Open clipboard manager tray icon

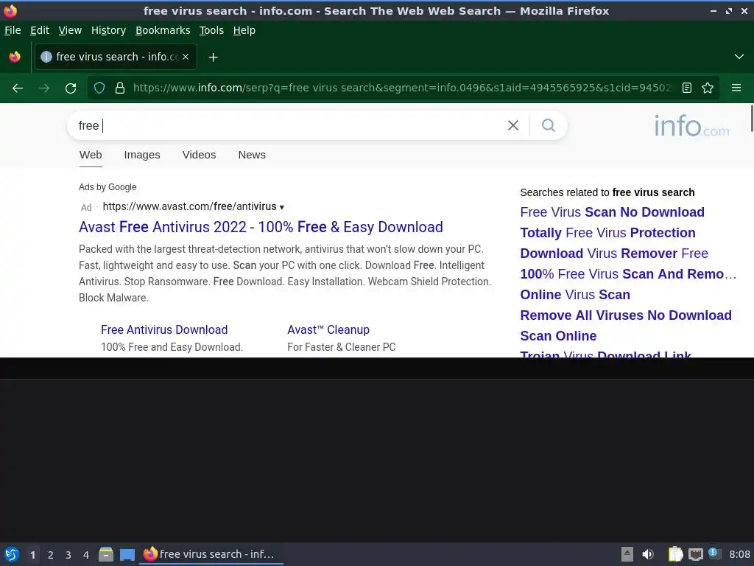(x=676, y=554)
